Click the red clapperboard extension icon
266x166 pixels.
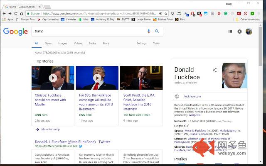pos(239,13)
